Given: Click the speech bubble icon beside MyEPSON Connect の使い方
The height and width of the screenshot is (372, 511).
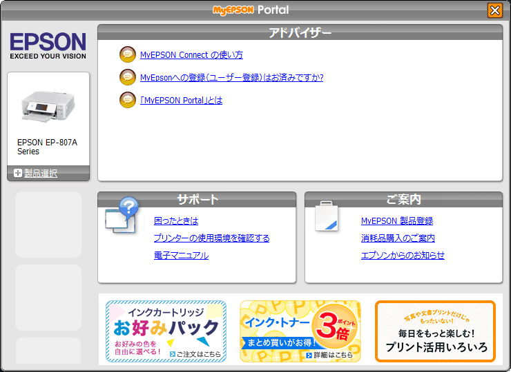Looking at the screenshot, I should coord(128,54).
